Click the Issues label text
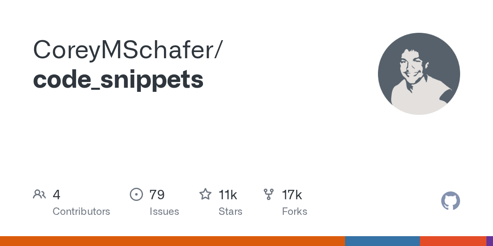 coord(164,212)
